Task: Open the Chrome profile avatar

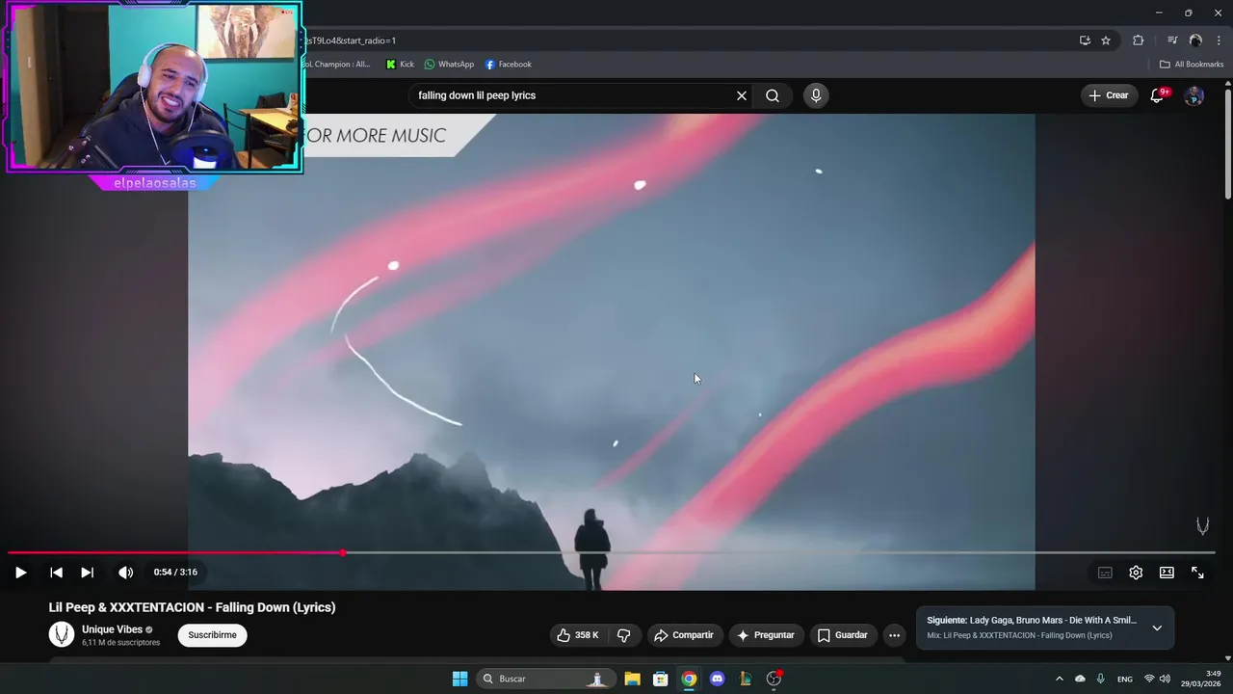Action: (1195, 40)
